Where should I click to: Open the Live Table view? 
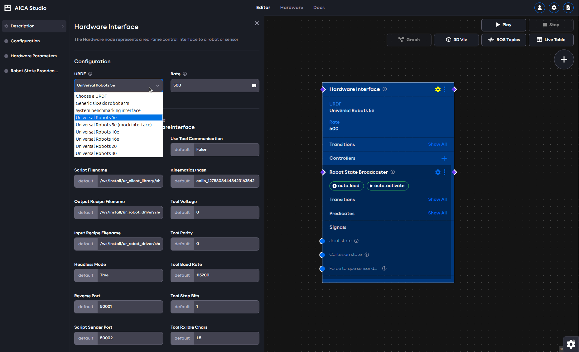(551, 40)
